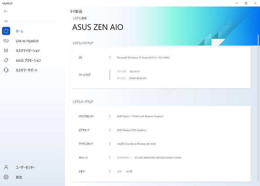Select AMD Ryzen 7 5700U processor text
The height and width of the screenshot is (186, 260).
(x=140, y=116)
